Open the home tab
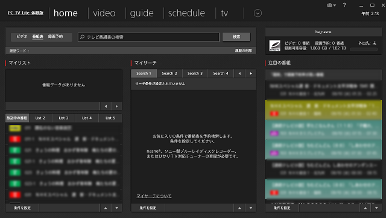 (x=66, y=13)
